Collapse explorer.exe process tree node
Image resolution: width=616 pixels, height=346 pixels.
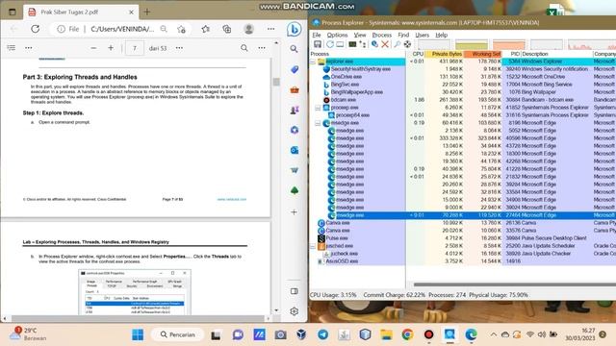tap(313, 62)
